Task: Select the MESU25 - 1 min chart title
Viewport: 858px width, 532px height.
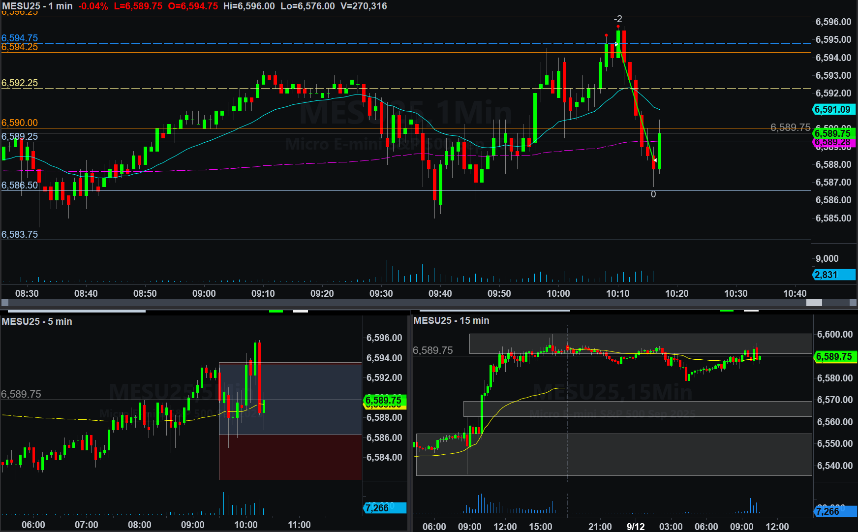Action: [37, 6]
